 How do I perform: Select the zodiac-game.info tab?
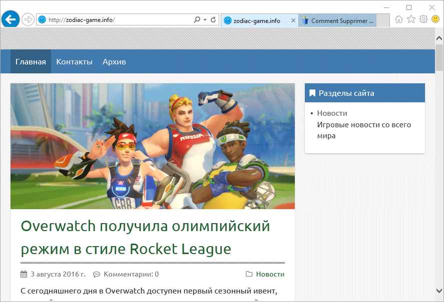pyautogui.click(x=259, y=20)
